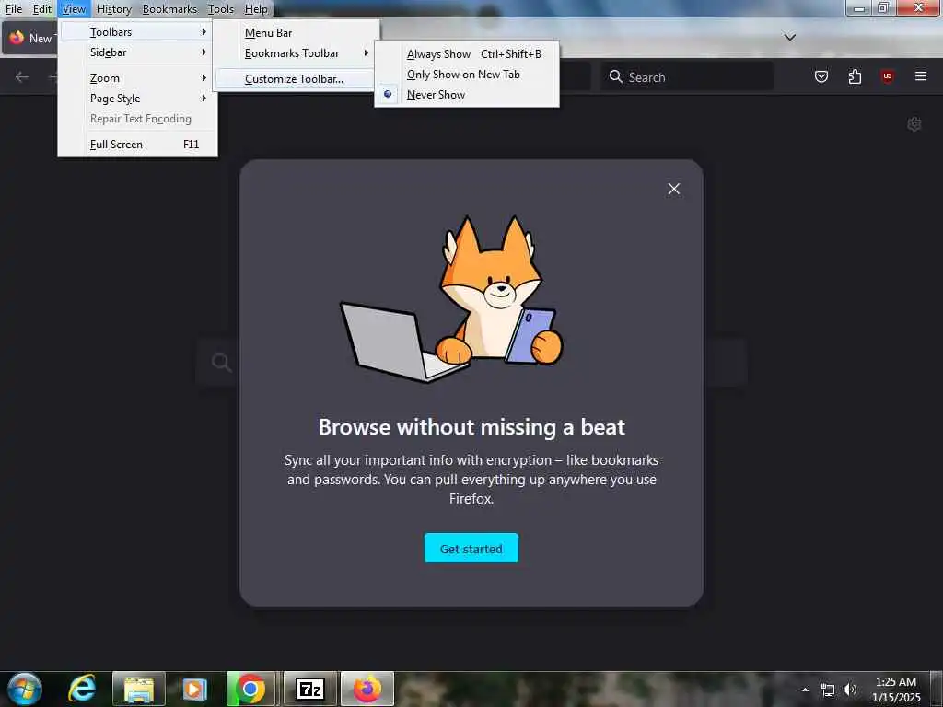Click the Firefox taskbar icon
Image resolution: width=943 pixels, height=707 pixels.
click(367, 689)
